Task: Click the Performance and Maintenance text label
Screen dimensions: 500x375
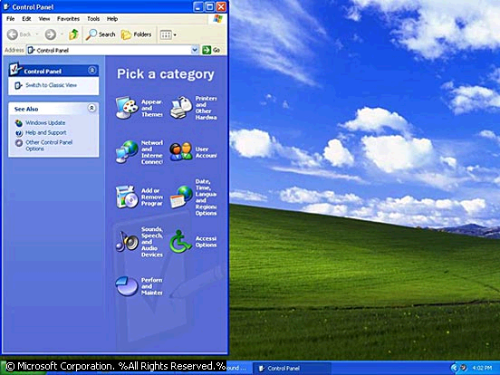Action: point(152,286)
